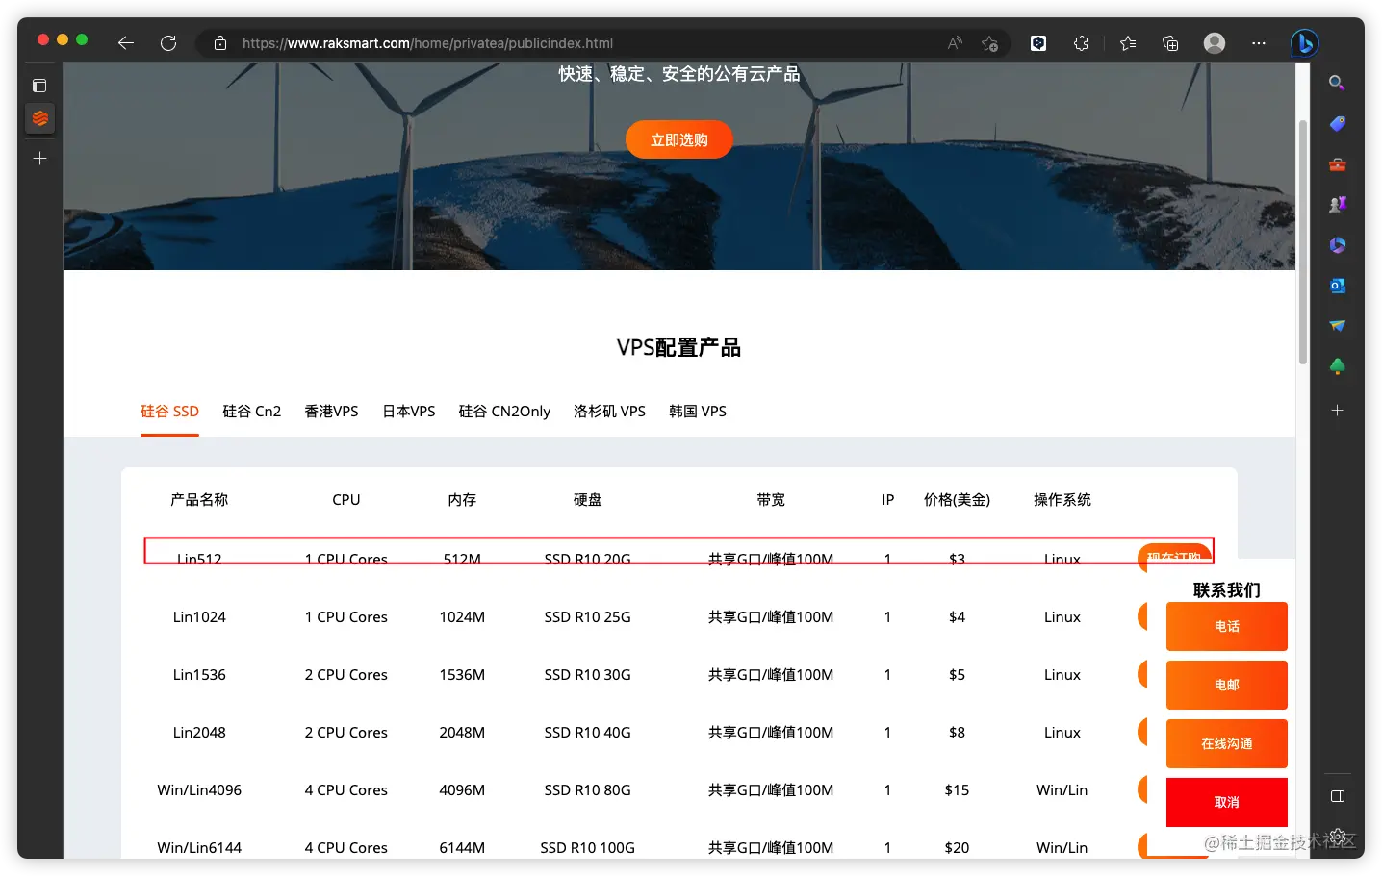This screenshot has height=876, width=1382.
Task: Select the 硅谷 SSD tab
Action: pyautogui.click(x=169, y=412)
